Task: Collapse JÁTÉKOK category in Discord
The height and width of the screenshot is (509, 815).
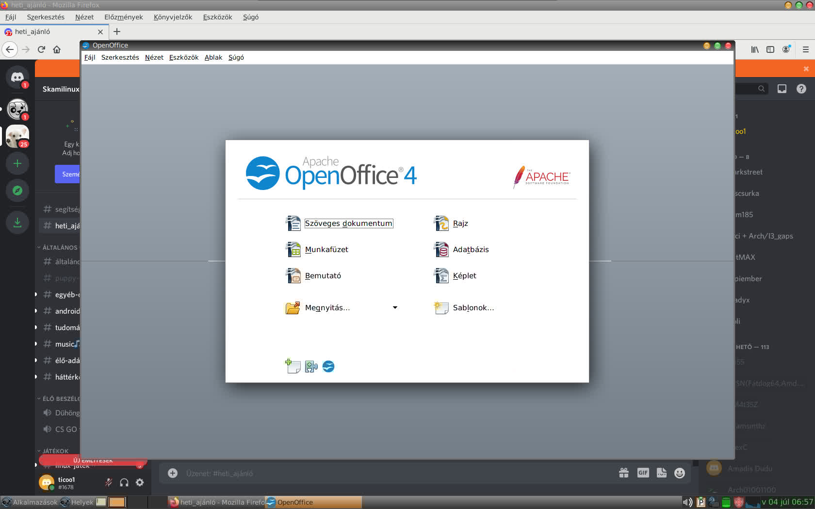Action: [53, 451]
